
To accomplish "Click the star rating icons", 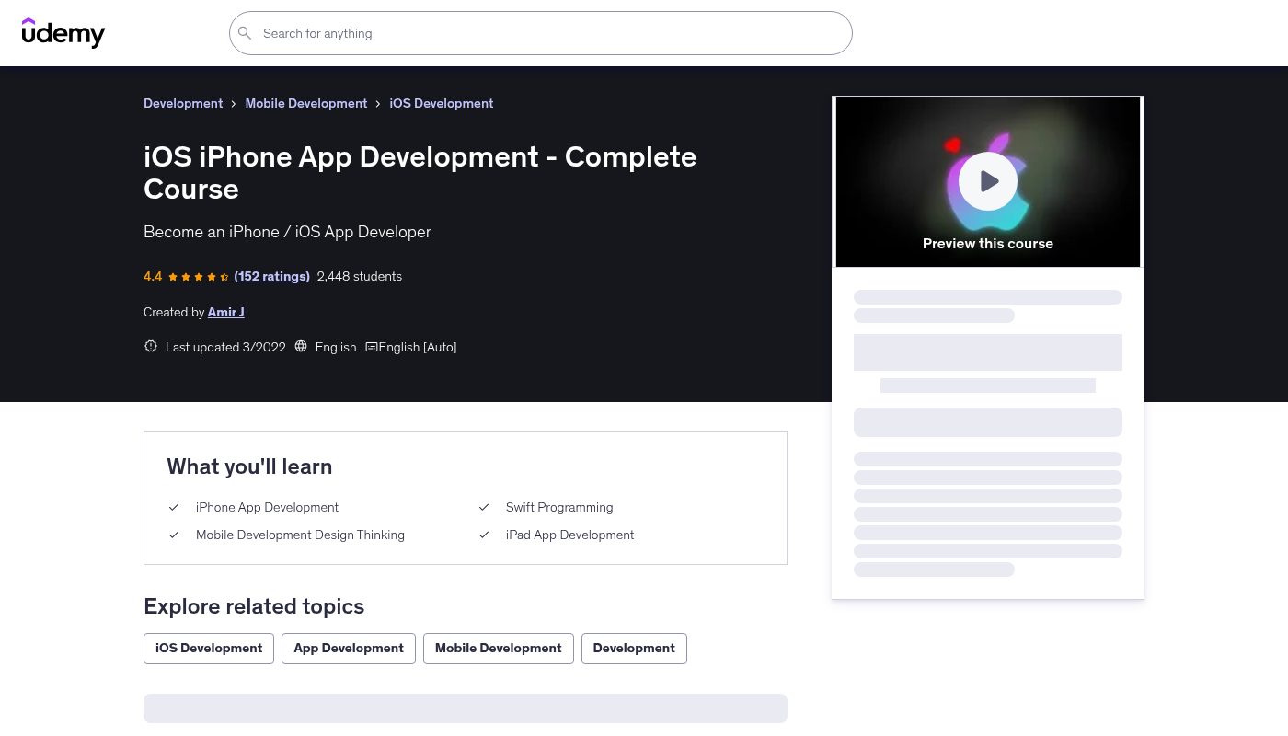I will 198,277.
